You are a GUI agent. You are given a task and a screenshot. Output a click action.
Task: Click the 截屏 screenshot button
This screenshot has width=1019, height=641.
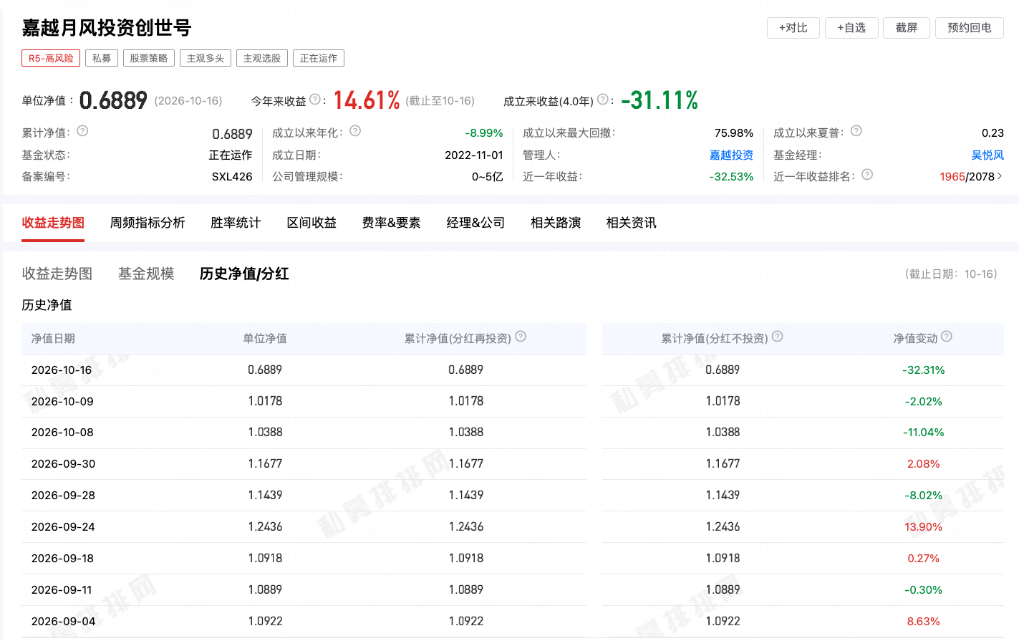pyautogui.click(x=907, y=28)
